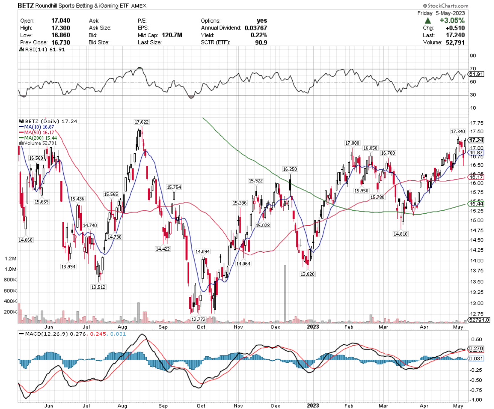Click the price label 17.000 near February

pyautogui.click(x=352, y=143)
